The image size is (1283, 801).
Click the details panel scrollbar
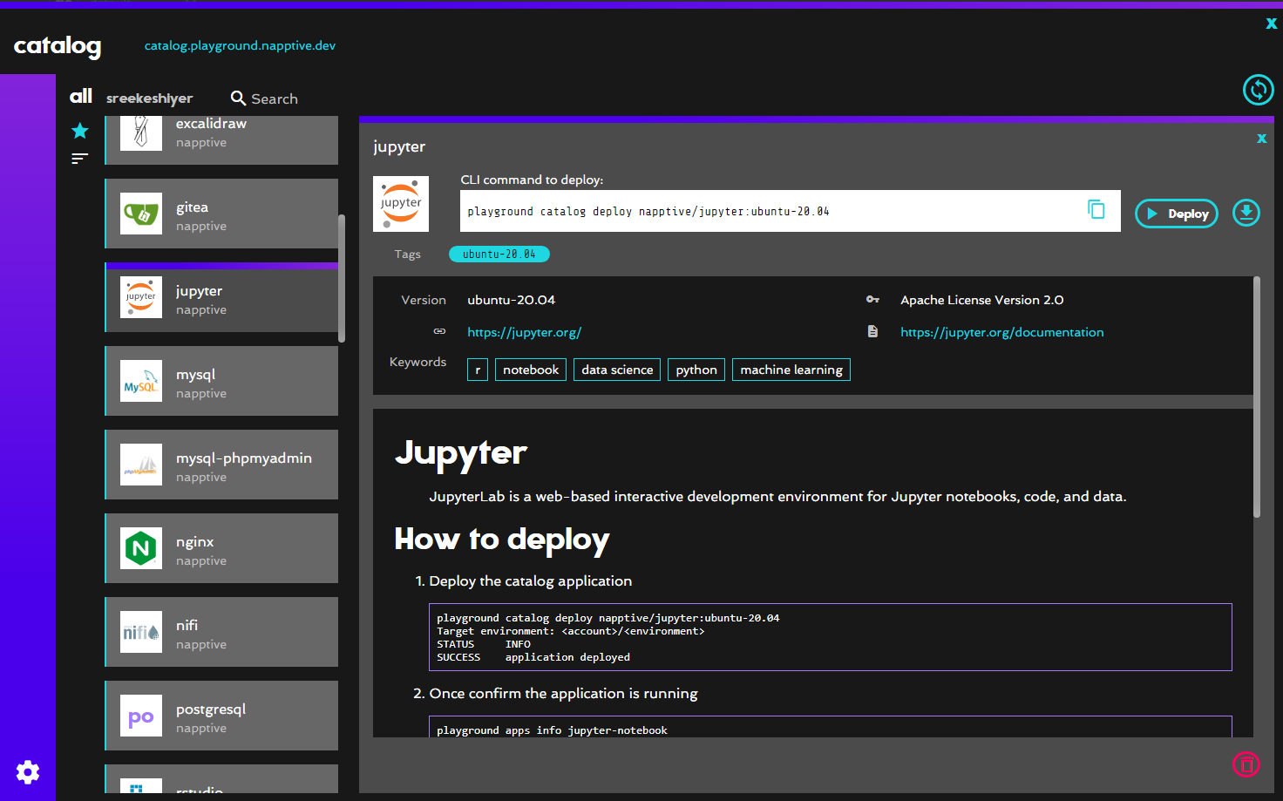1257,397
